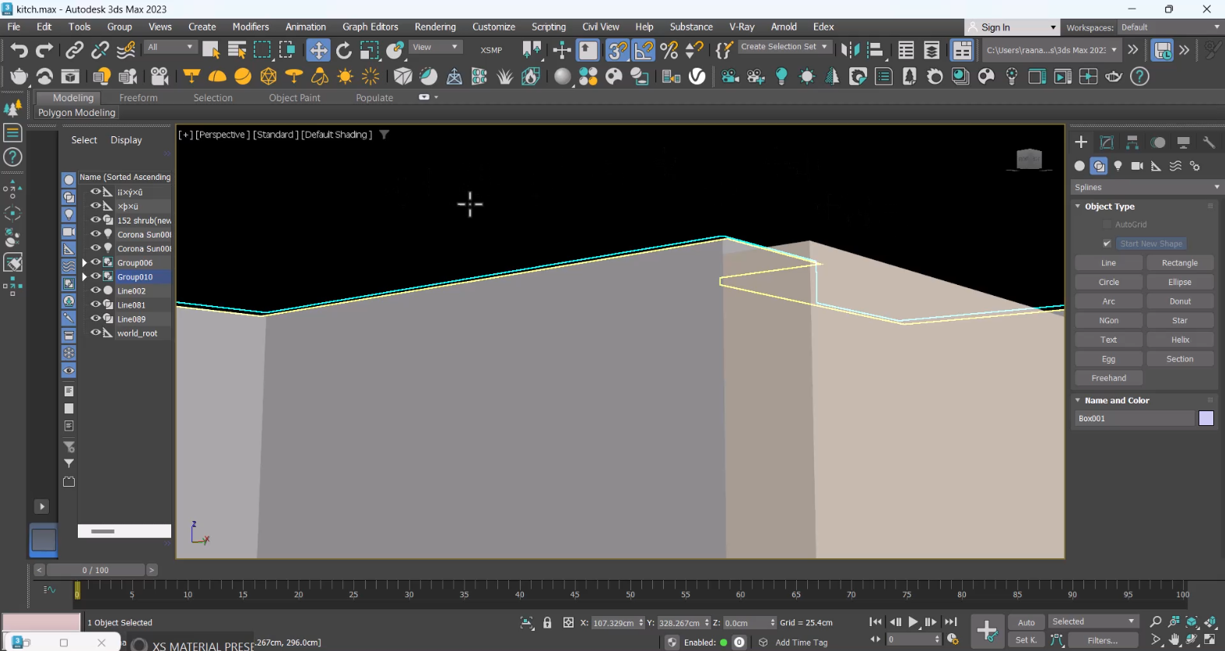This screenshot has height=651, width=1225.
Task: Expand the Group010 tree node
Action: [84, 276]
